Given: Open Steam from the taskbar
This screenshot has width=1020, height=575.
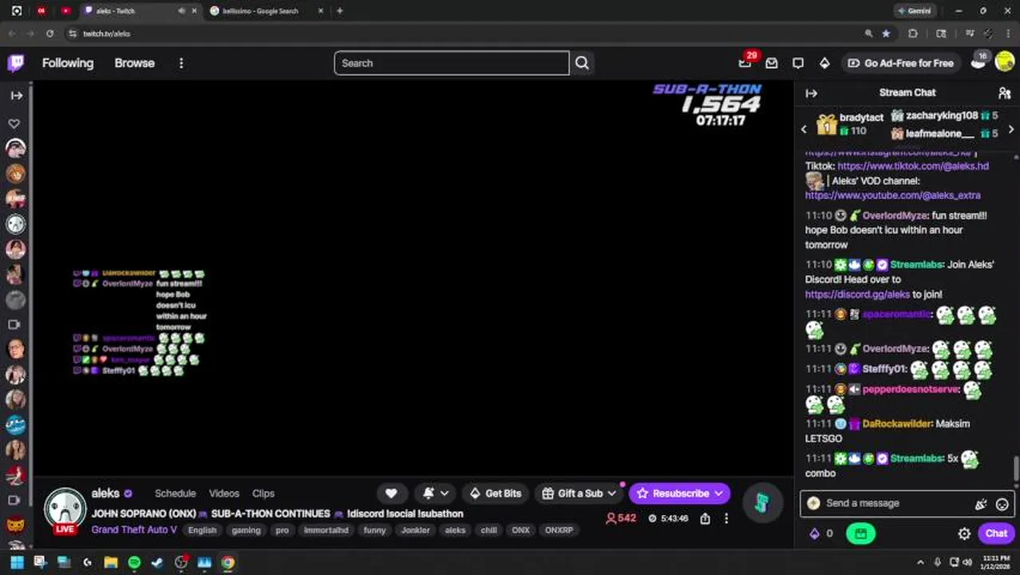Looking at the screenshot, I should point(157,562).
